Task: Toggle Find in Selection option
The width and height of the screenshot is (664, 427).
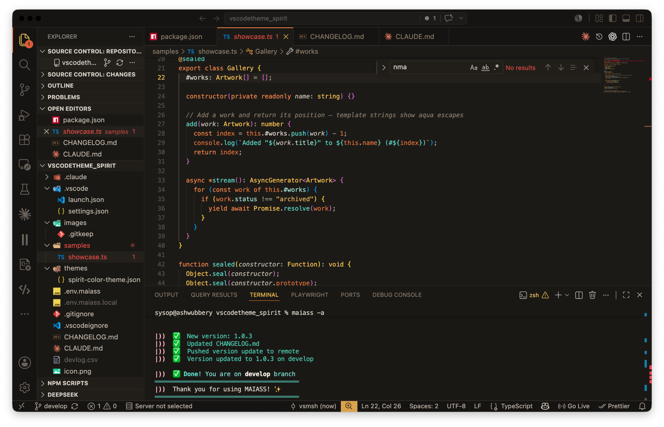Action: click(x=573, y=67)
